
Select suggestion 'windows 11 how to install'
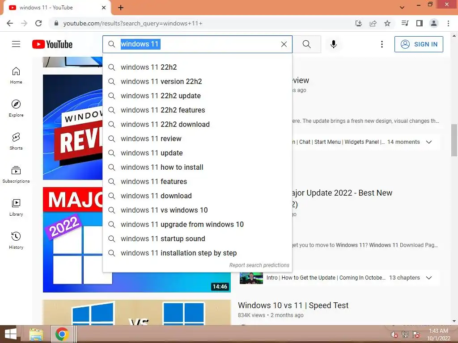pyautogui.click(x=197, y=167)
